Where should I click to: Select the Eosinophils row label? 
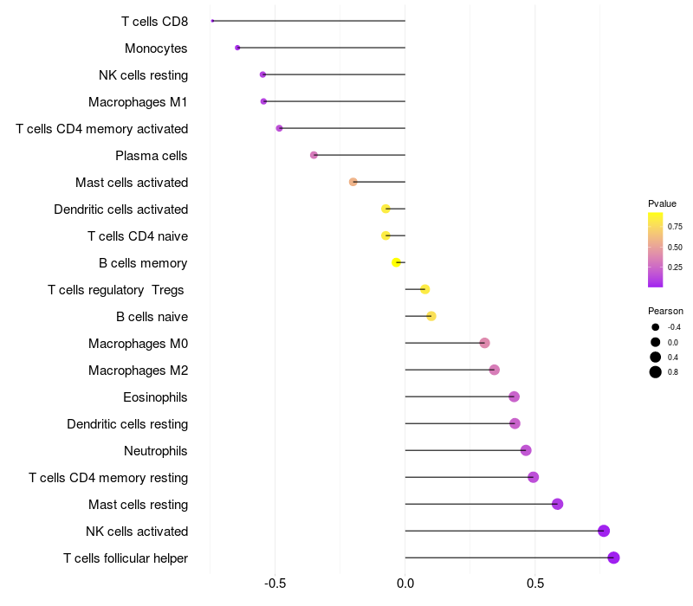point(155,397)
